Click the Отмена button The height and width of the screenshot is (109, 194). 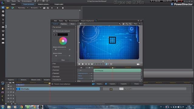coord(136,84)
